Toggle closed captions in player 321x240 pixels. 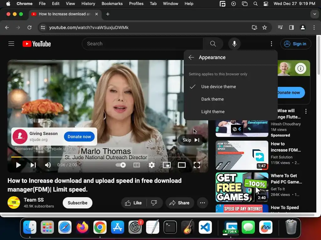point(137,165)
